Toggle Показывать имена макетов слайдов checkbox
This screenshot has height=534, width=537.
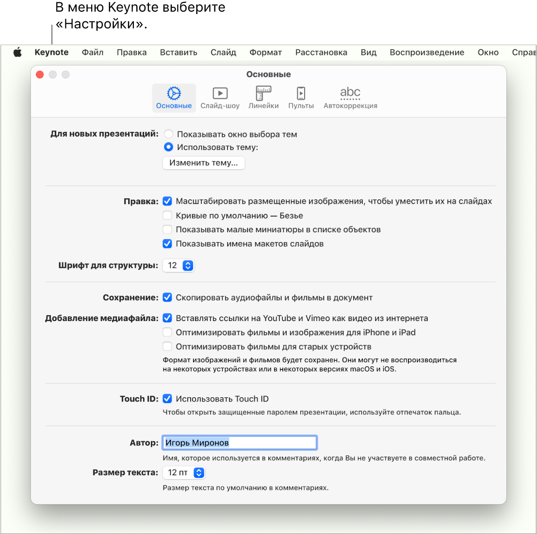(x=167, y=244)
